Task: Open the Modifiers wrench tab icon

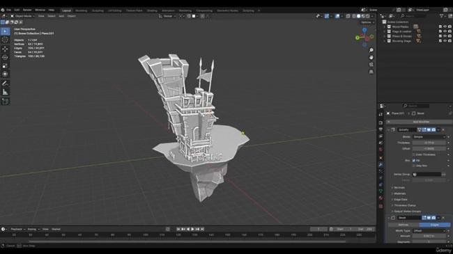Action: [x=381, y=164]
